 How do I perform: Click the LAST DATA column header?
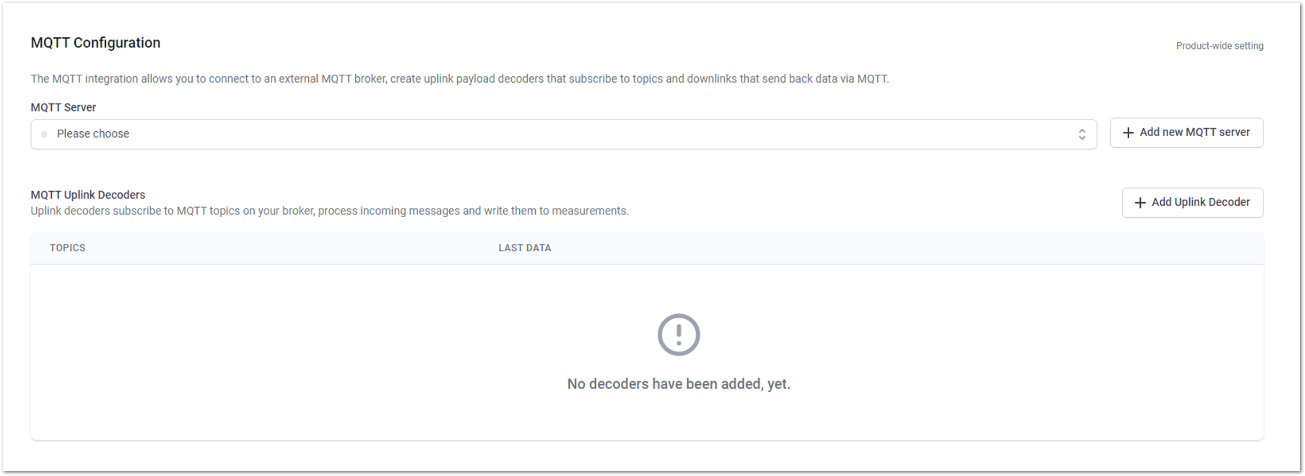(x=525, y=248)
